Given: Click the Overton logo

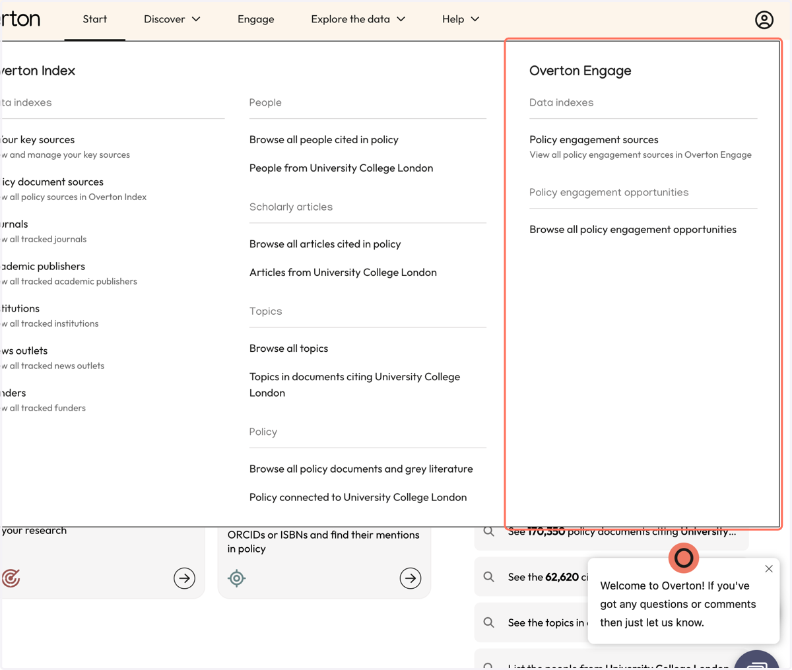Looking at the screenshot, I should click(20, 19).
